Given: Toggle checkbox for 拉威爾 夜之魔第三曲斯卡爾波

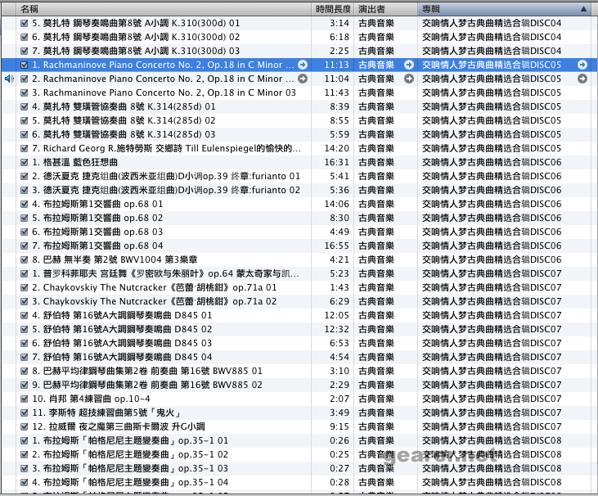Looking at the screenshot, I should pos(24,426).
